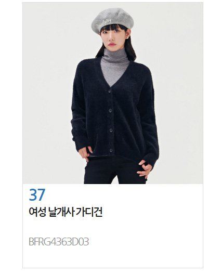This screenshot has height=274, width=208.
Task: Click the pearl earring on the model
Action: (129, 37)
